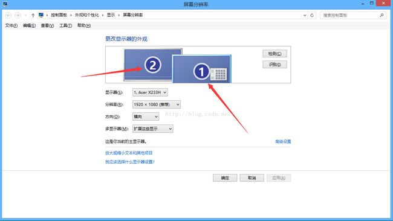
Task: Click the 应用(A) button
Action: (279, 178)
